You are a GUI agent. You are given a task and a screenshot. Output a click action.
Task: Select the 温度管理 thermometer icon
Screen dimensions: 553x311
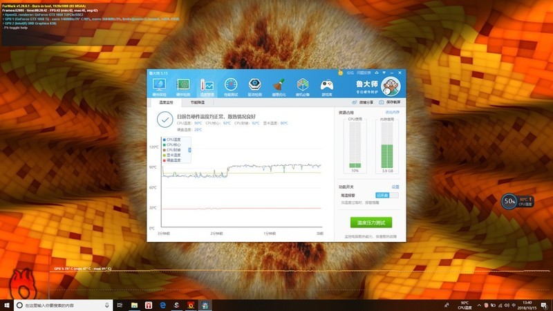tap(207, 87)
